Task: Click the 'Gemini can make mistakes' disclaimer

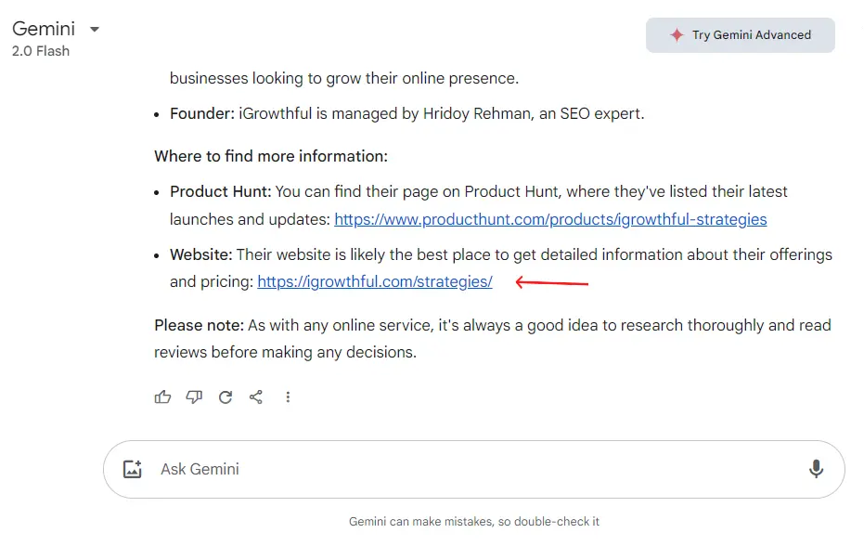Action: (x=474, y=522)
